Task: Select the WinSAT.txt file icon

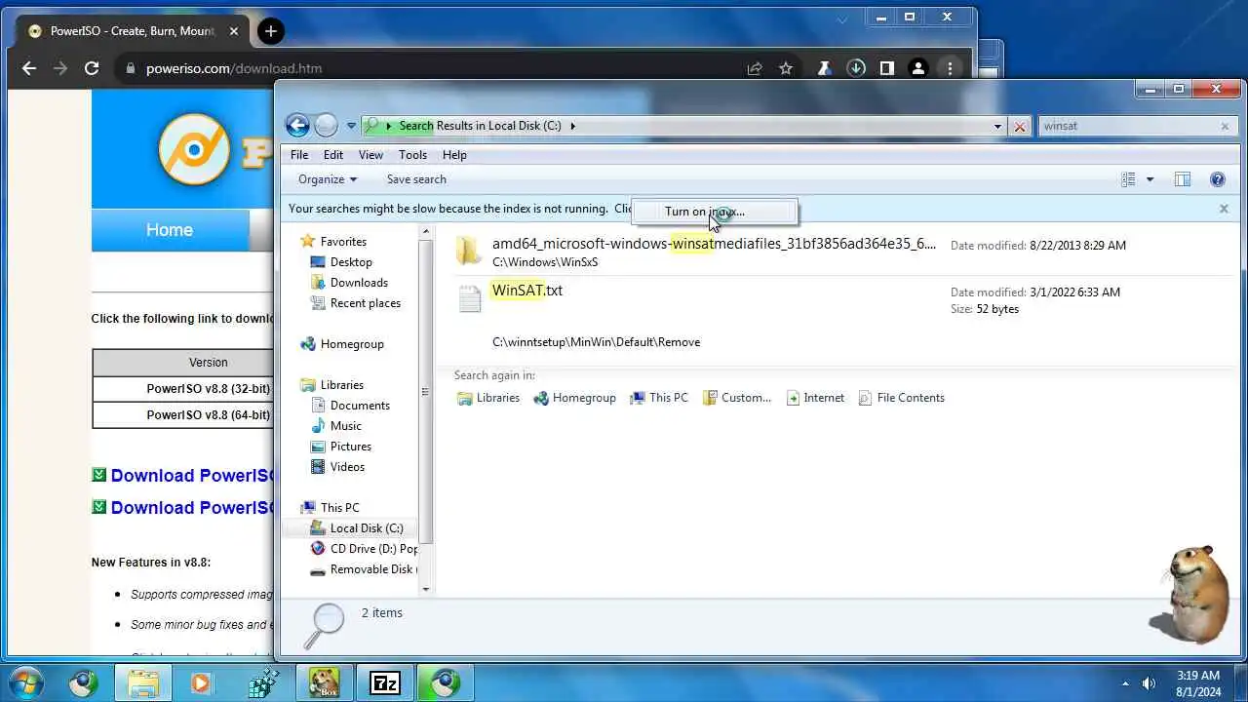Action: tap(469, 297)
